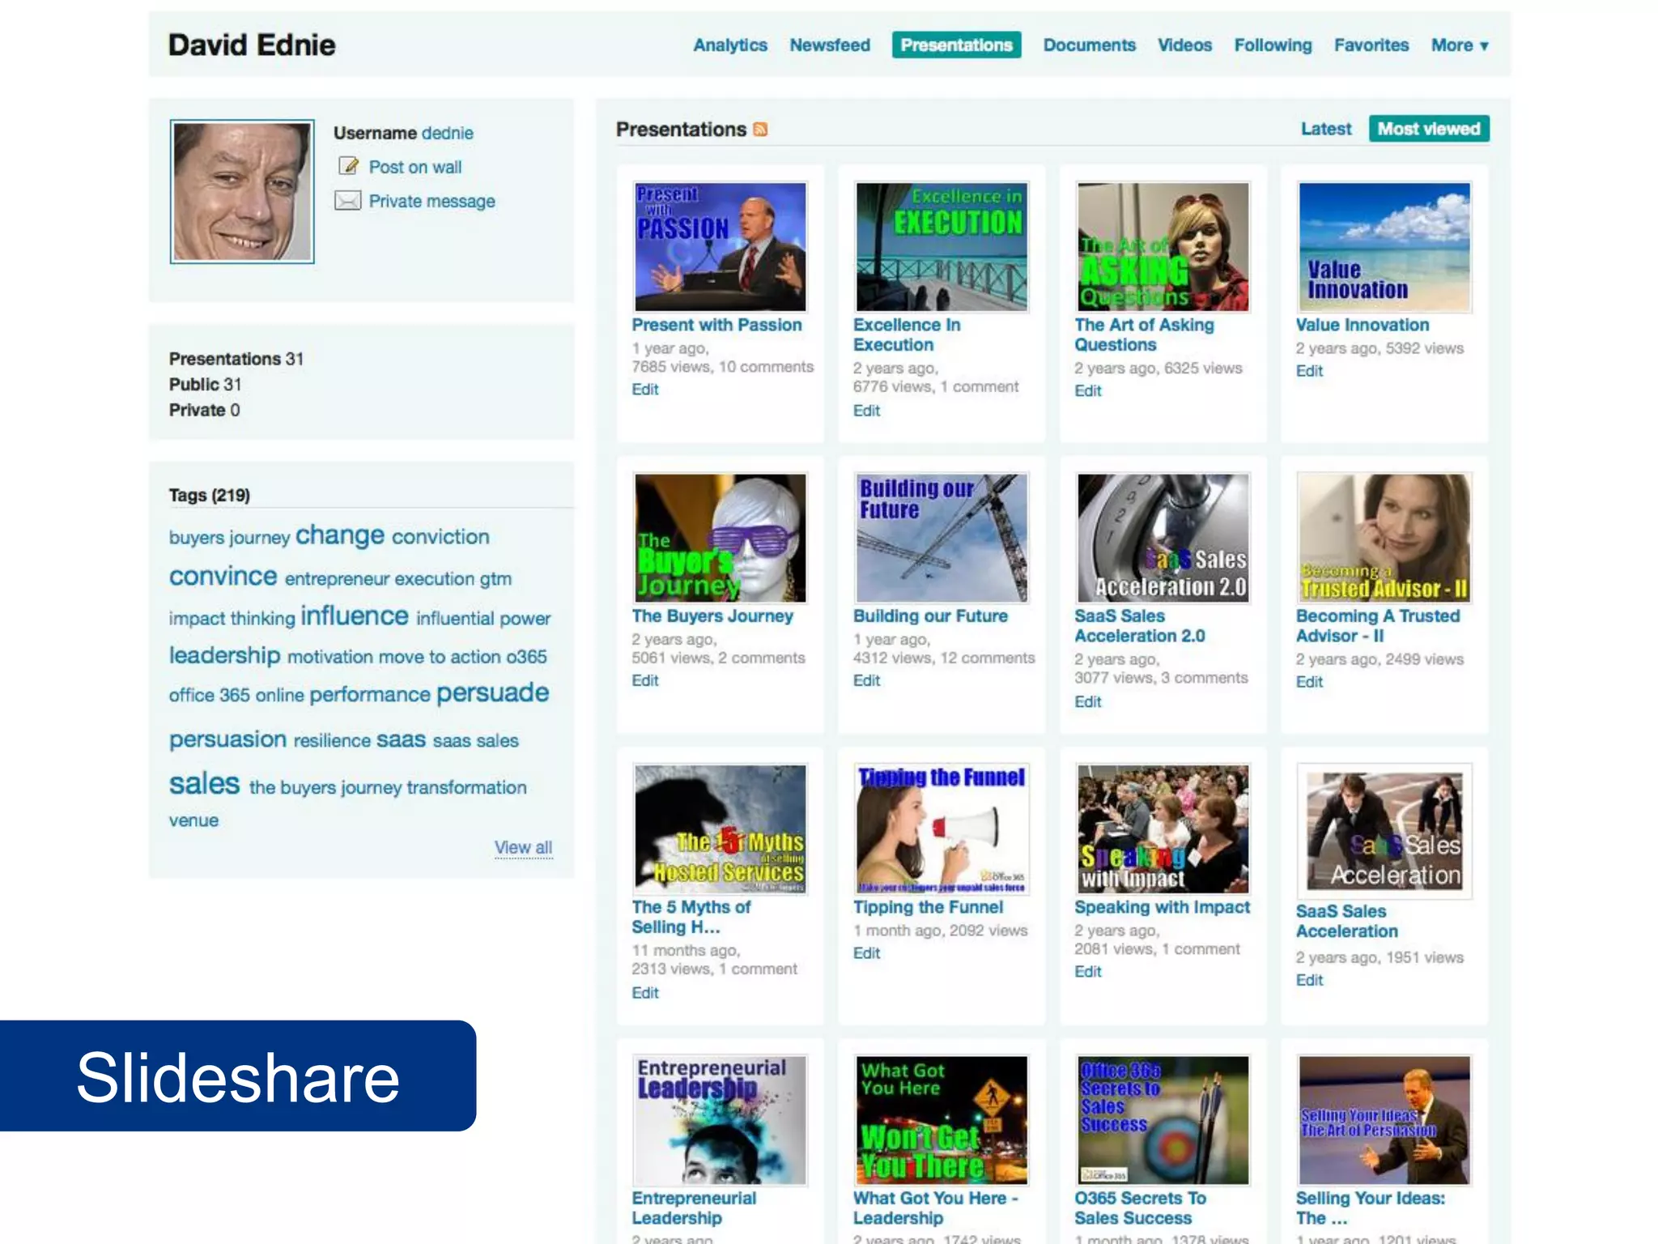Open the Tipping the Funnel thumbnail
This screenshot has height=1244, width=1658.
(942, 829)
